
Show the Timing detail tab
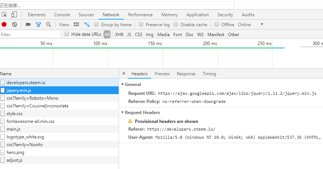(209, 74)
